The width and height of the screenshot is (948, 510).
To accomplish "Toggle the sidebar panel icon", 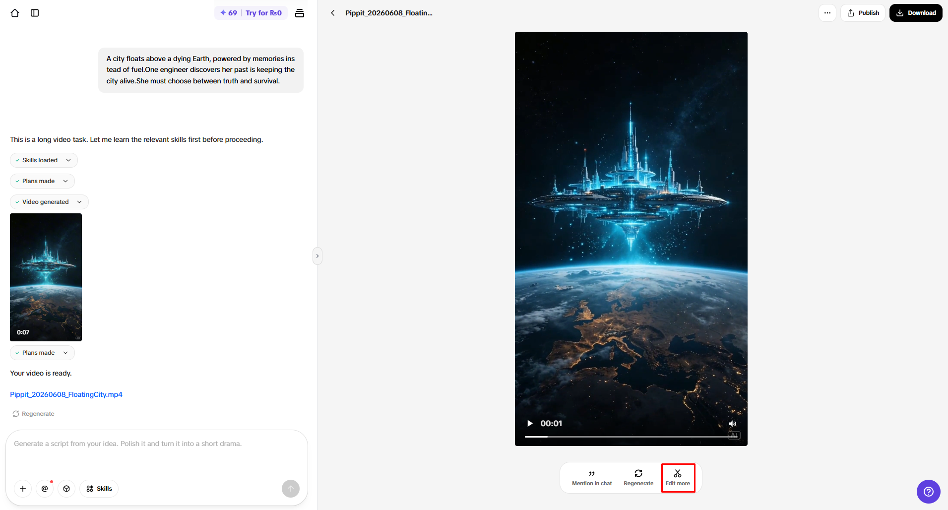I will 35,13.
